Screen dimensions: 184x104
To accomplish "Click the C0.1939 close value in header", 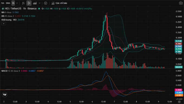I will pos(71,9).
